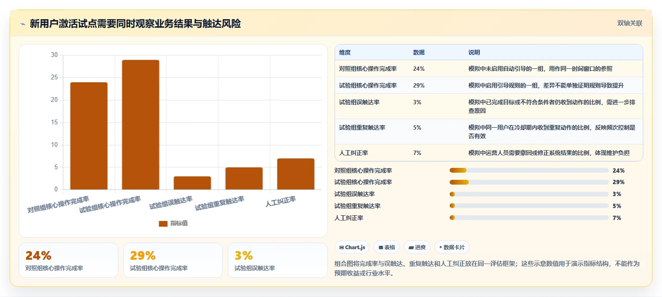
Task: Select the Chart.js tag chip
Action: (x=352, y=247)
